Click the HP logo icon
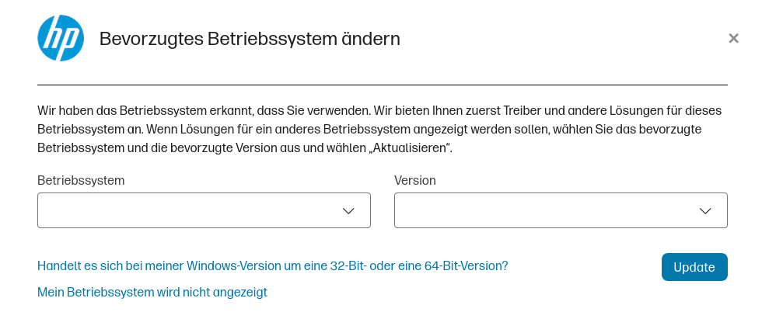Viewport: 762px width, 326px height. 61,39
